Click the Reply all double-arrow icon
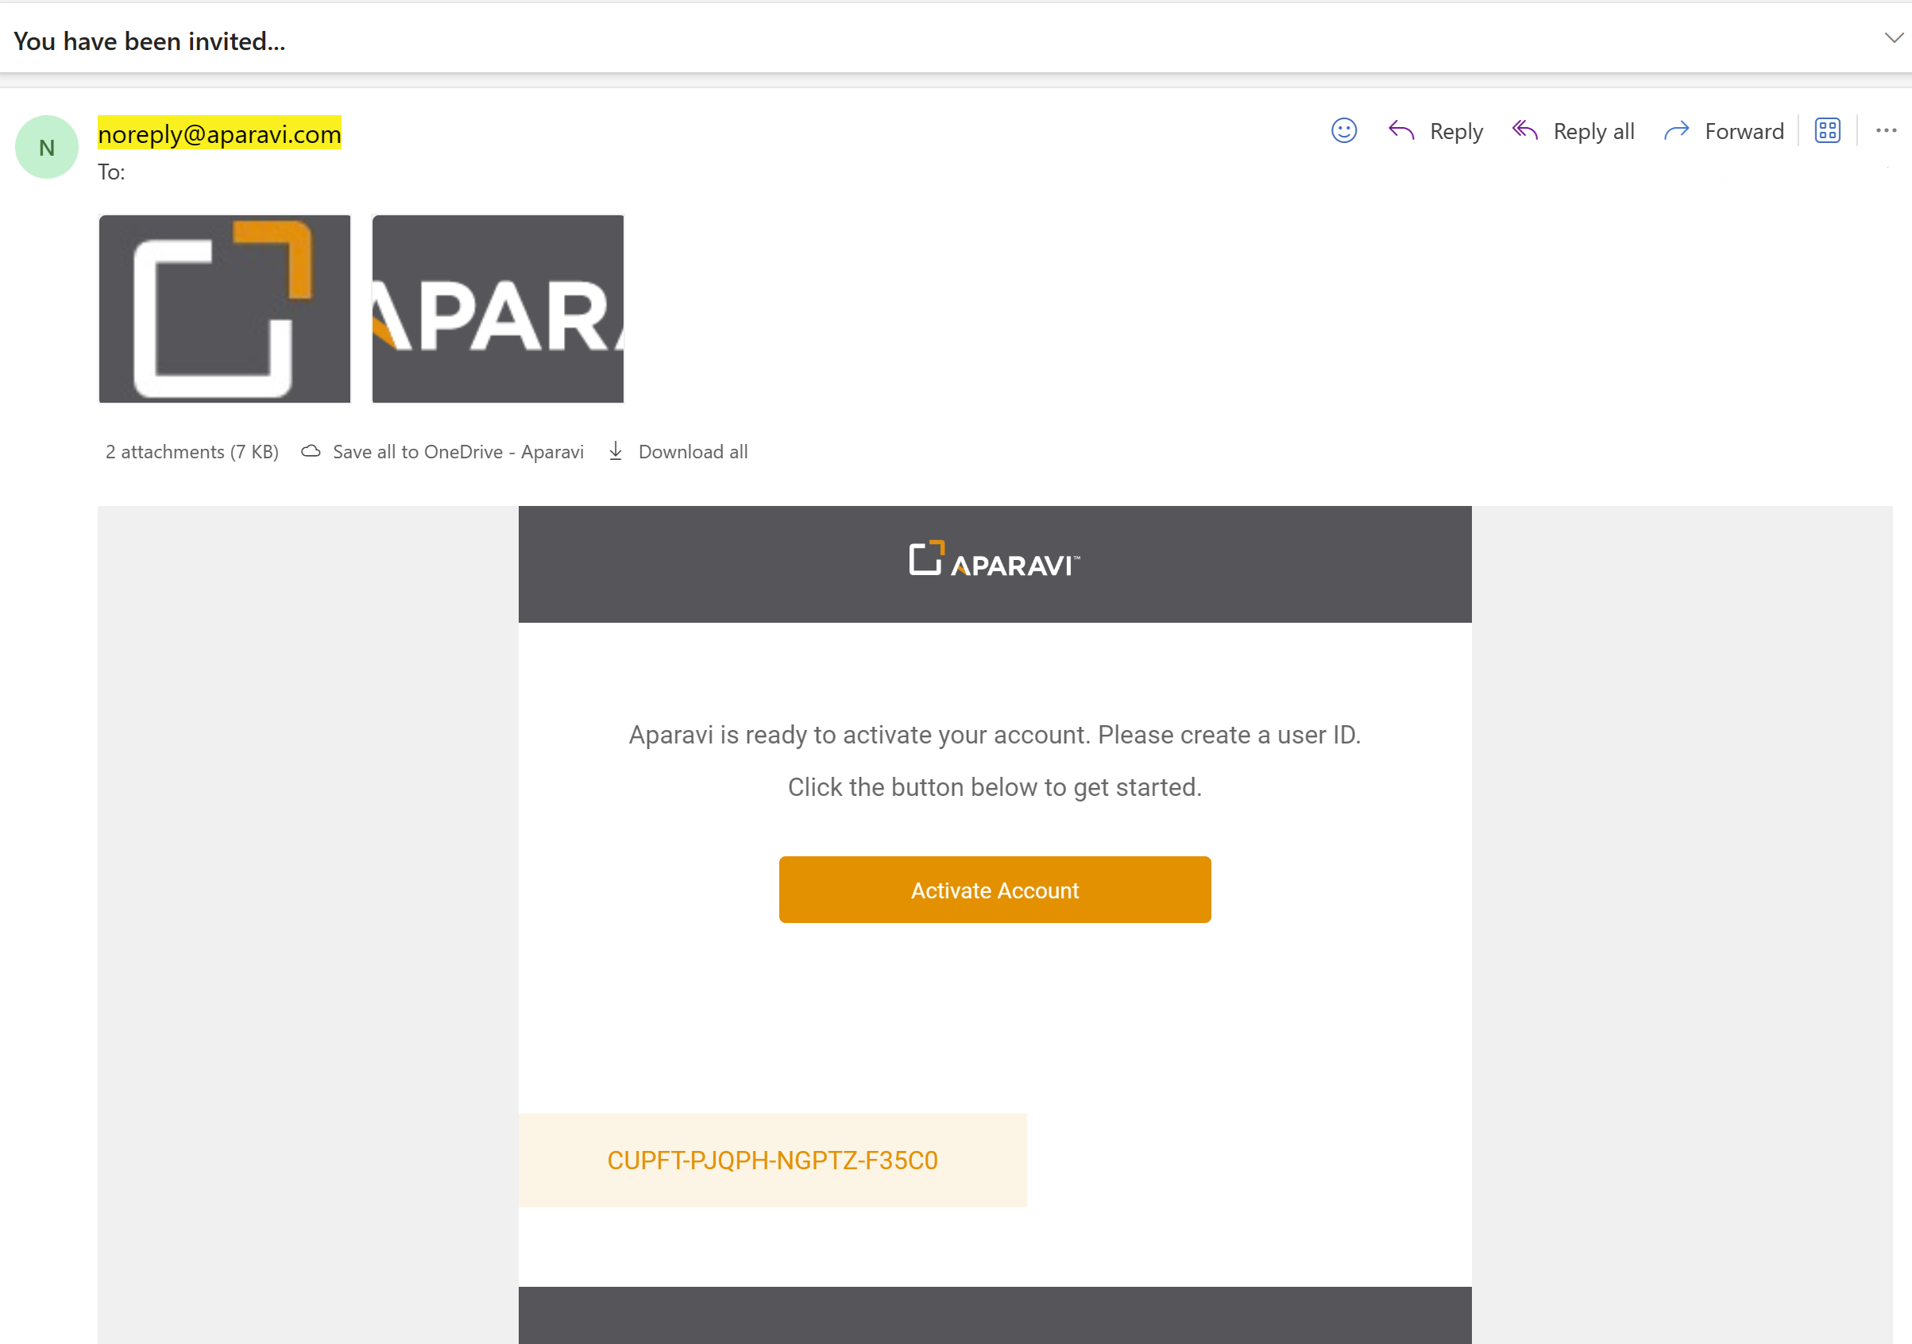 (x=1524, y=131)
